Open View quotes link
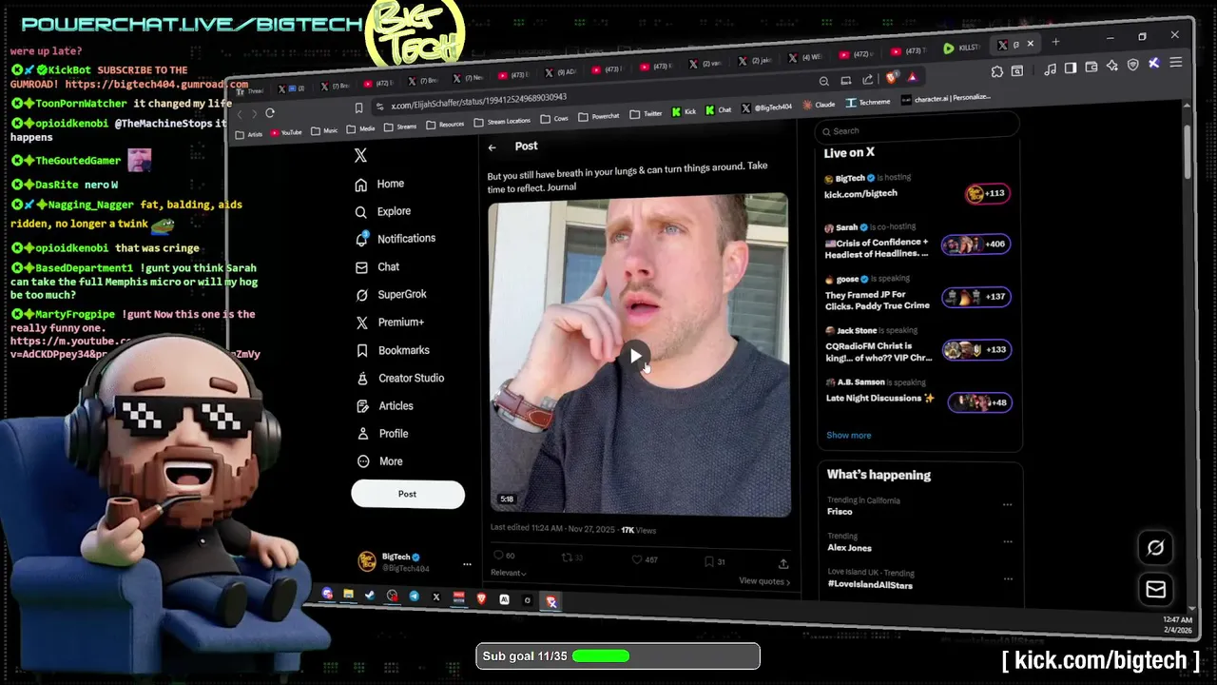This screenshot has width=1217, height=685. click(764, 581)
